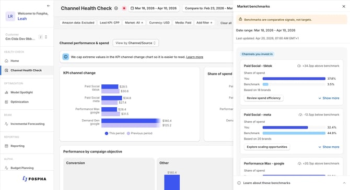The image size is (350, 190).
Task: Click the Performance Max - google card title
Action: pyautogui.click(x=264, y=163)
